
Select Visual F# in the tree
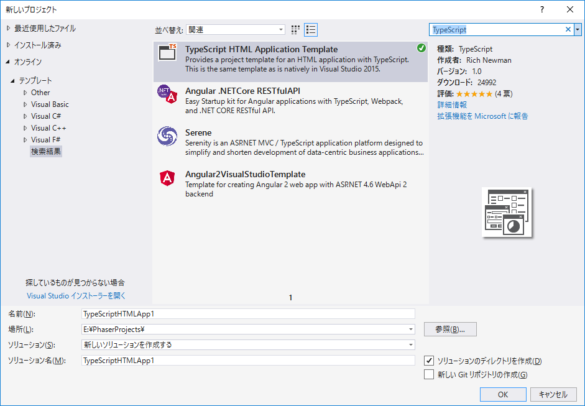tap(45, 140)
